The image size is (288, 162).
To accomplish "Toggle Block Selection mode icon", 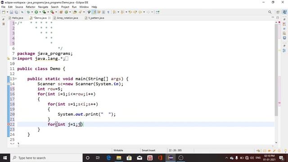I will click(103, 12).
